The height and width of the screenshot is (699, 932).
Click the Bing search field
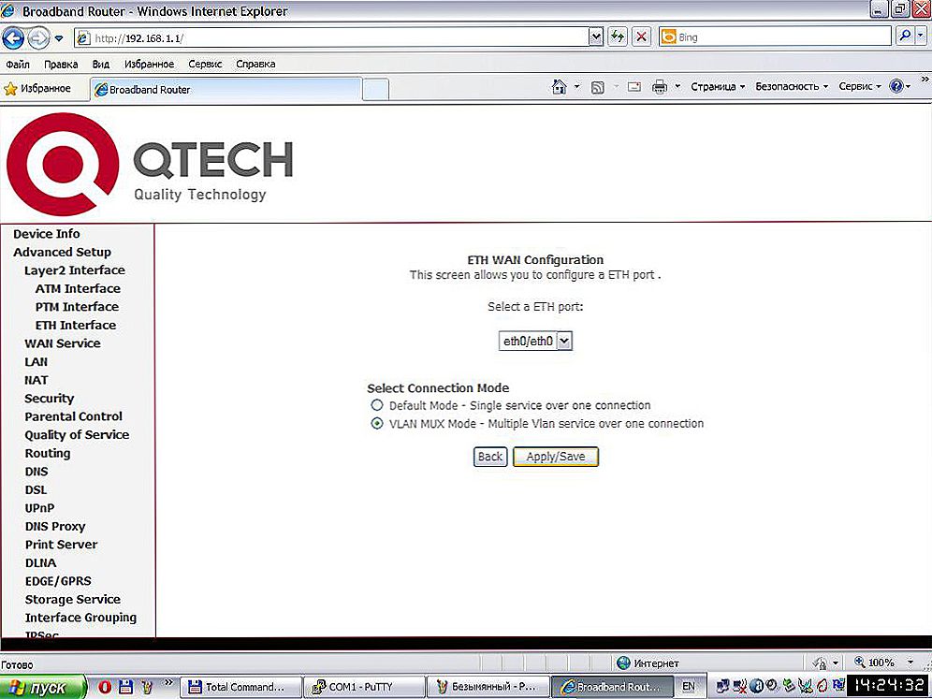pyautogui.click(x=776, y=36)
